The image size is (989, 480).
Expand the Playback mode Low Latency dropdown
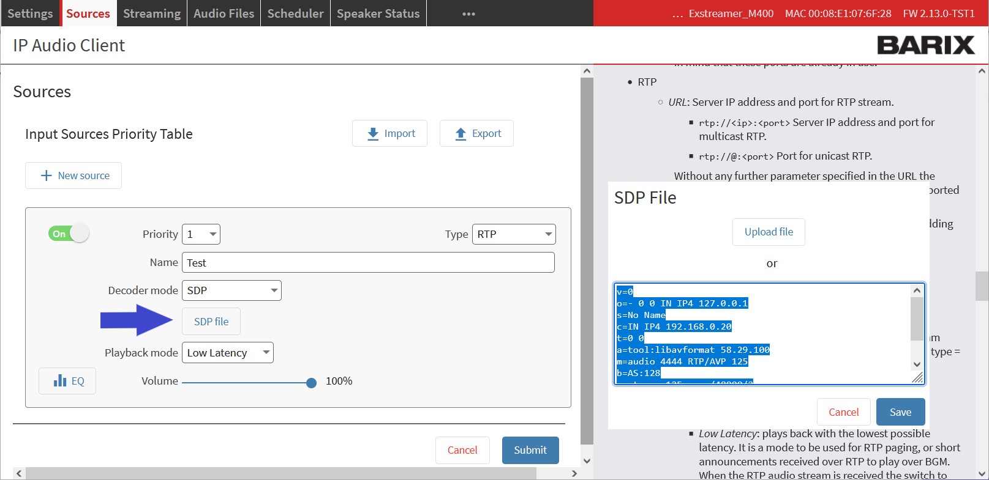227,353
